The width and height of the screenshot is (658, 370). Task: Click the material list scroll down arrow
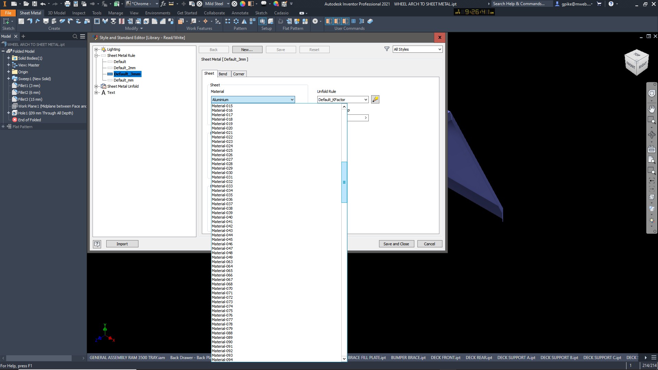pos(344,359)
